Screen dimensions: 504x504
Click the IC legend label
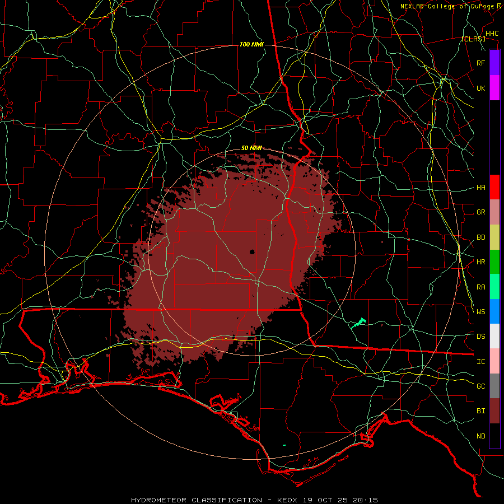pos(481,362)
